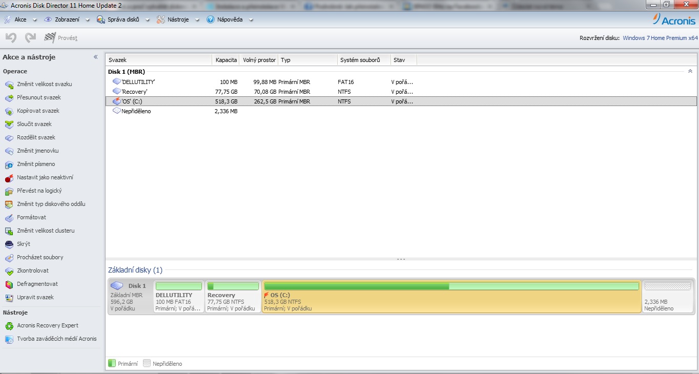The height and width of the screenshot is (374, 699).
Task: Expand the dropdown arrow next to Zobrazení
Action: [x=88, y=20]
